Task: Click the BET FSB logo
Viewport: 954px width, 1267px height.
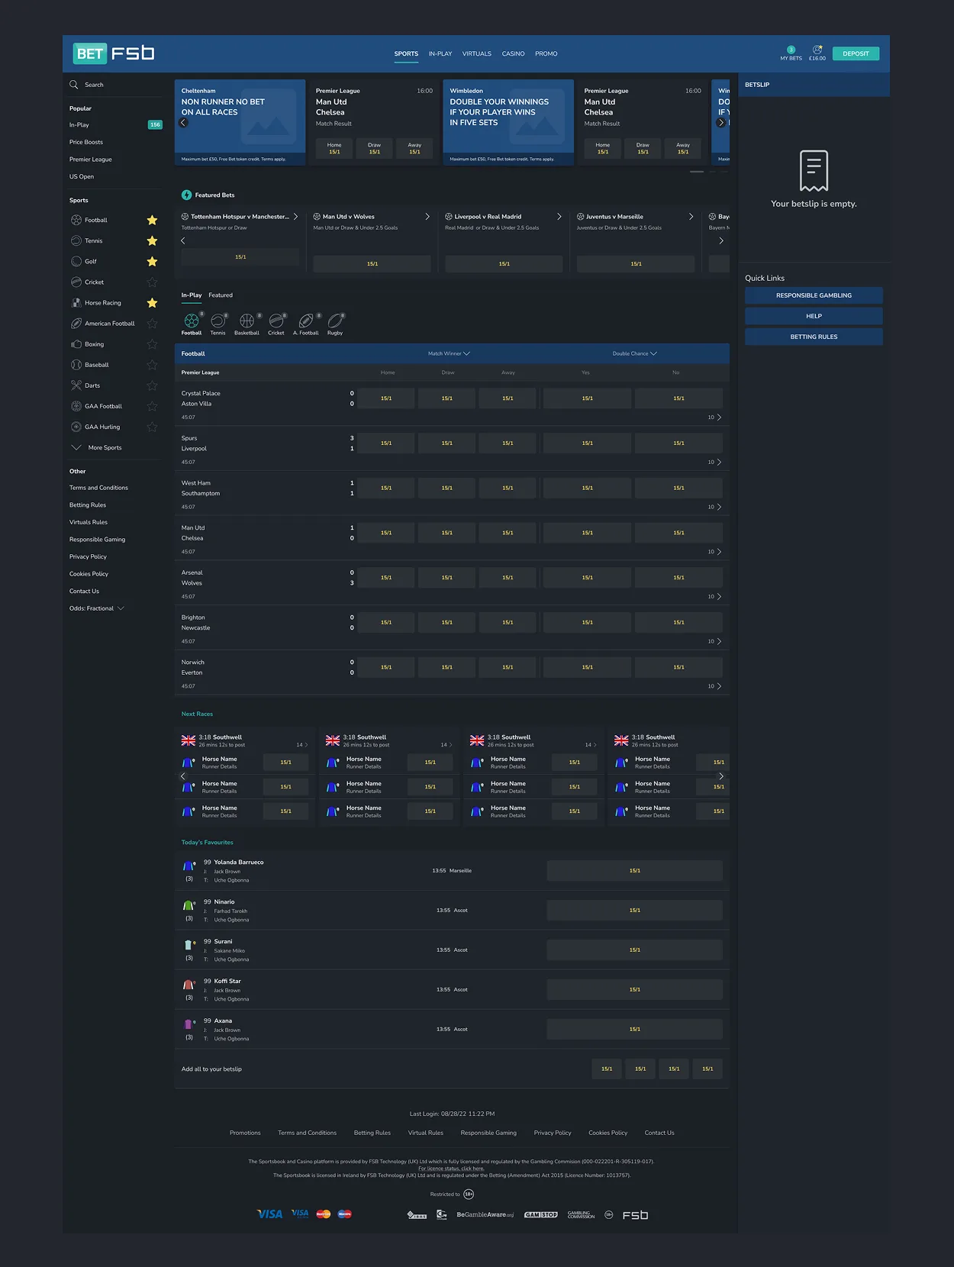Action: (114, 53)
